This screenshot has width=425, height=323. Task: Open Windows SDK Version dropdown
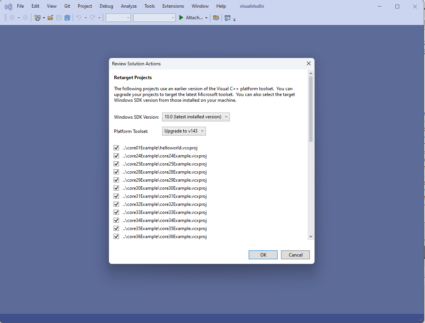point(196,117)
